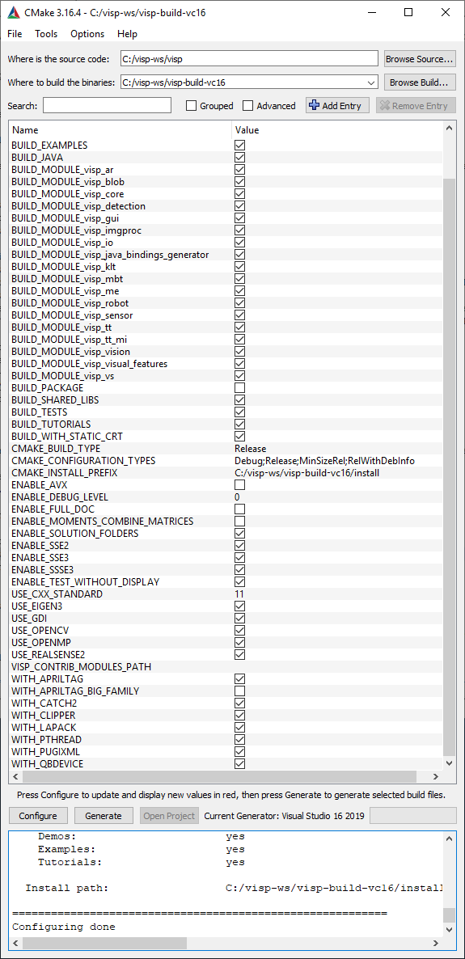Select the USE_CXX_STANDARD value 11

click(239, 594)
